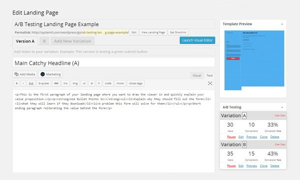Click the ul quicktag button

coord(84,83)
